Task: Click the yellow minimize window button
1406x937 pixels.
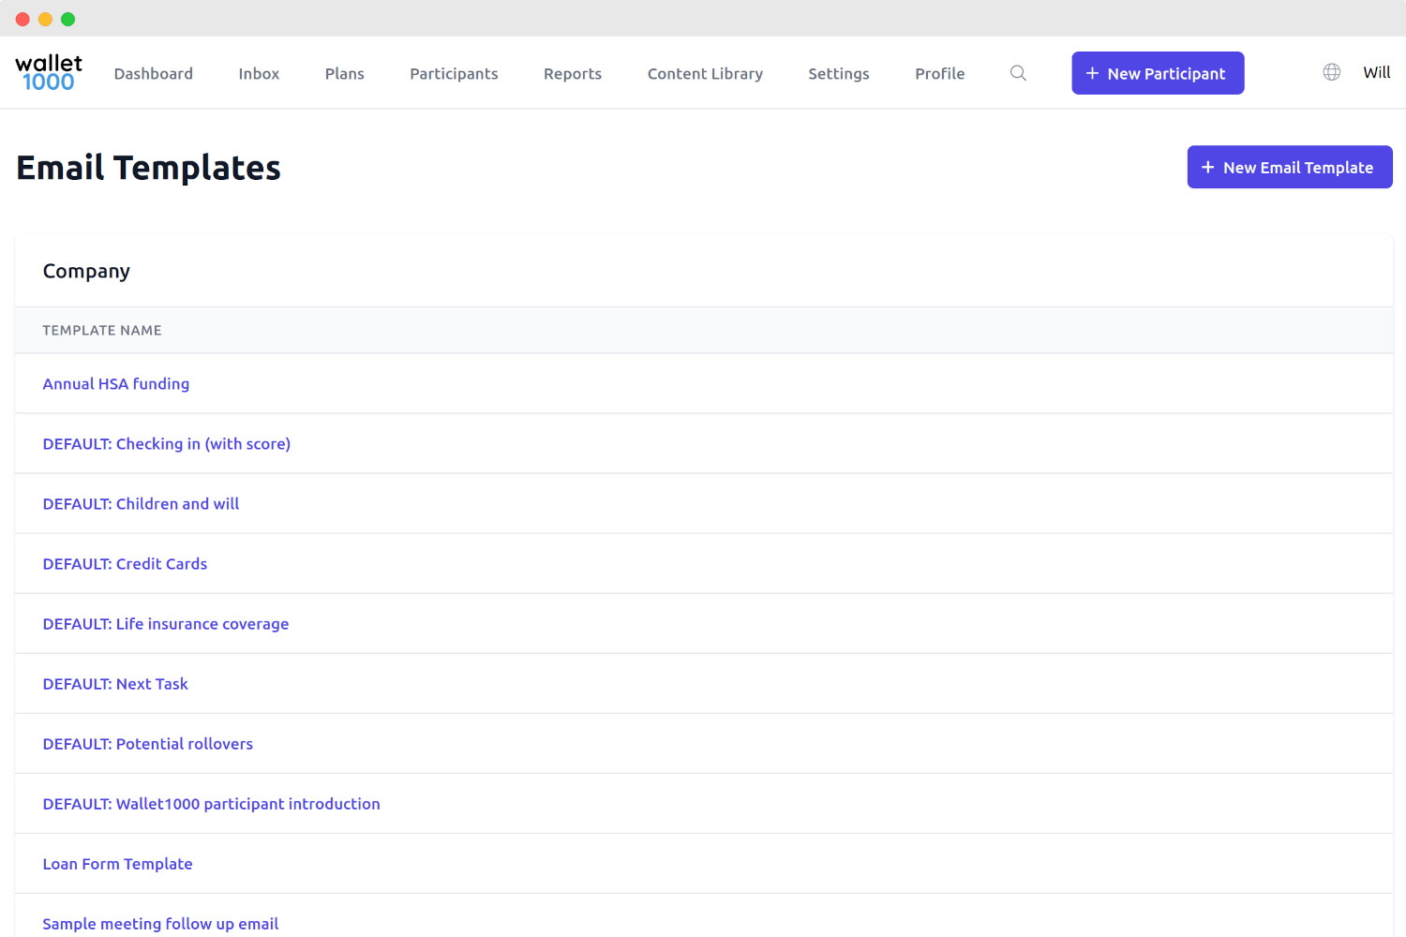Action: pos(45,19)
